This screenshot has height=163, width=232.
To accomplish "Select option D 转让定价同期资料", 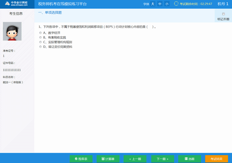I will (40, 47).
